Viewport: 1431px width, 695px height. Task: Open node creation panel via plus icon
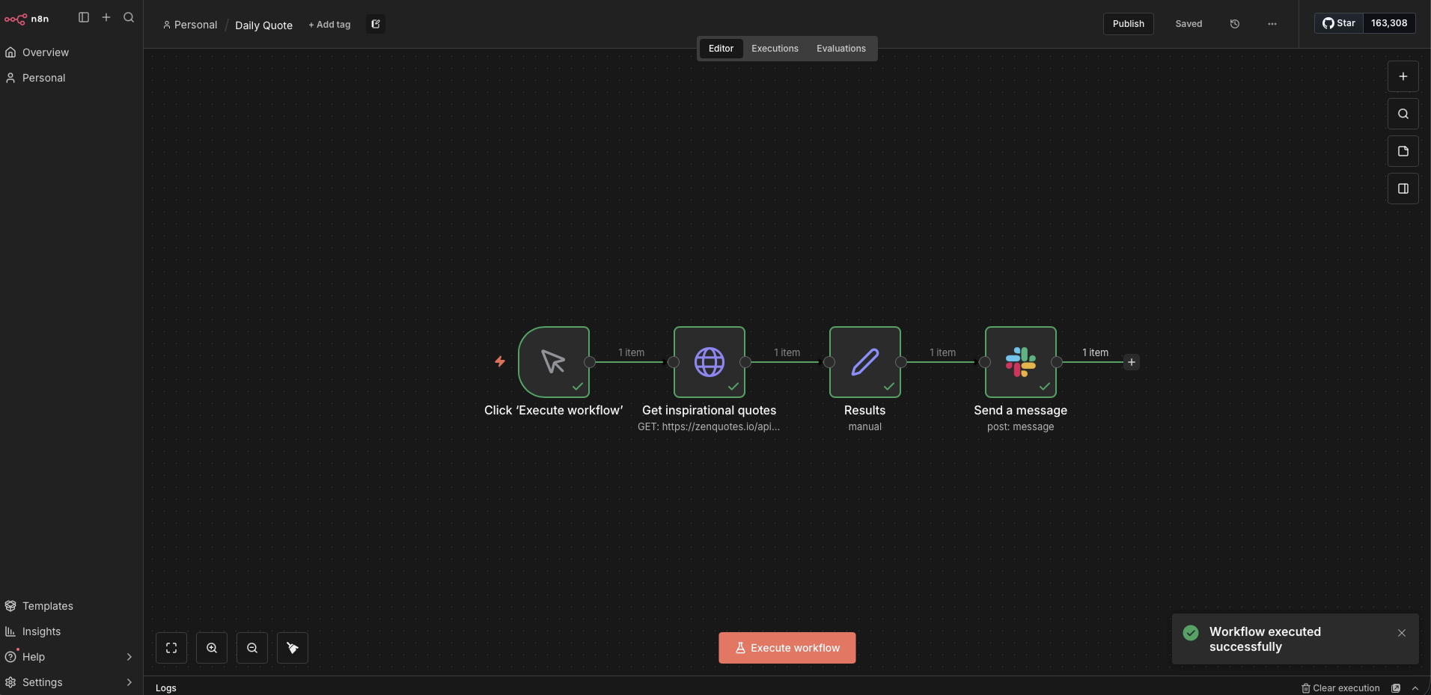tap(1403, 76)
